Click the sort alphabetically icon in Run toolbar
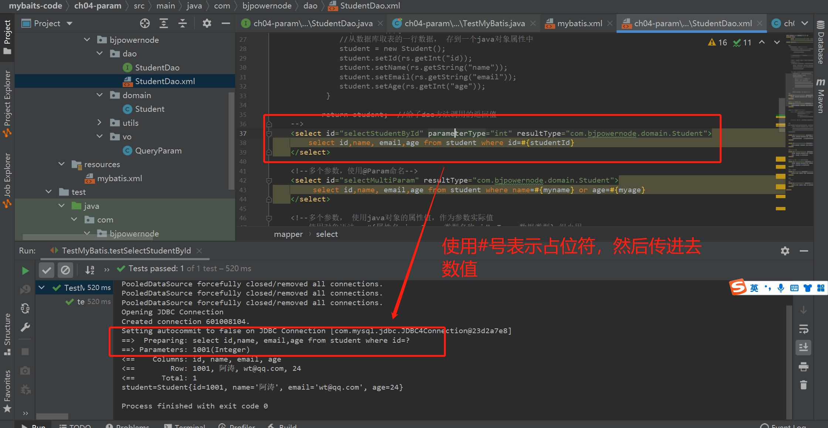The image size is (828, 428). click(89, 270)
